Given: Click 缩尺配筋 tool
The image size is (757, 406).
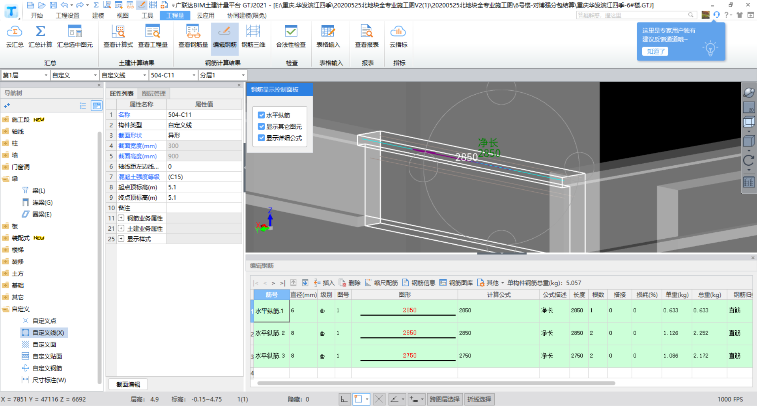Looking at the screenshot, I should coord(381,283).
